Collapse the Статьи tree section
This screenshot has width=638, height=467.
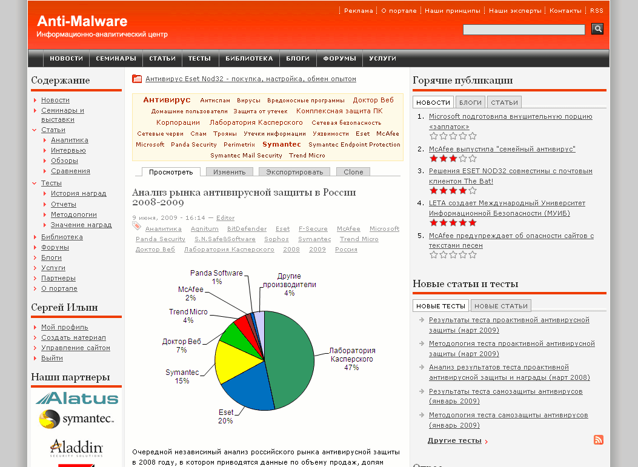pos(35,130)
